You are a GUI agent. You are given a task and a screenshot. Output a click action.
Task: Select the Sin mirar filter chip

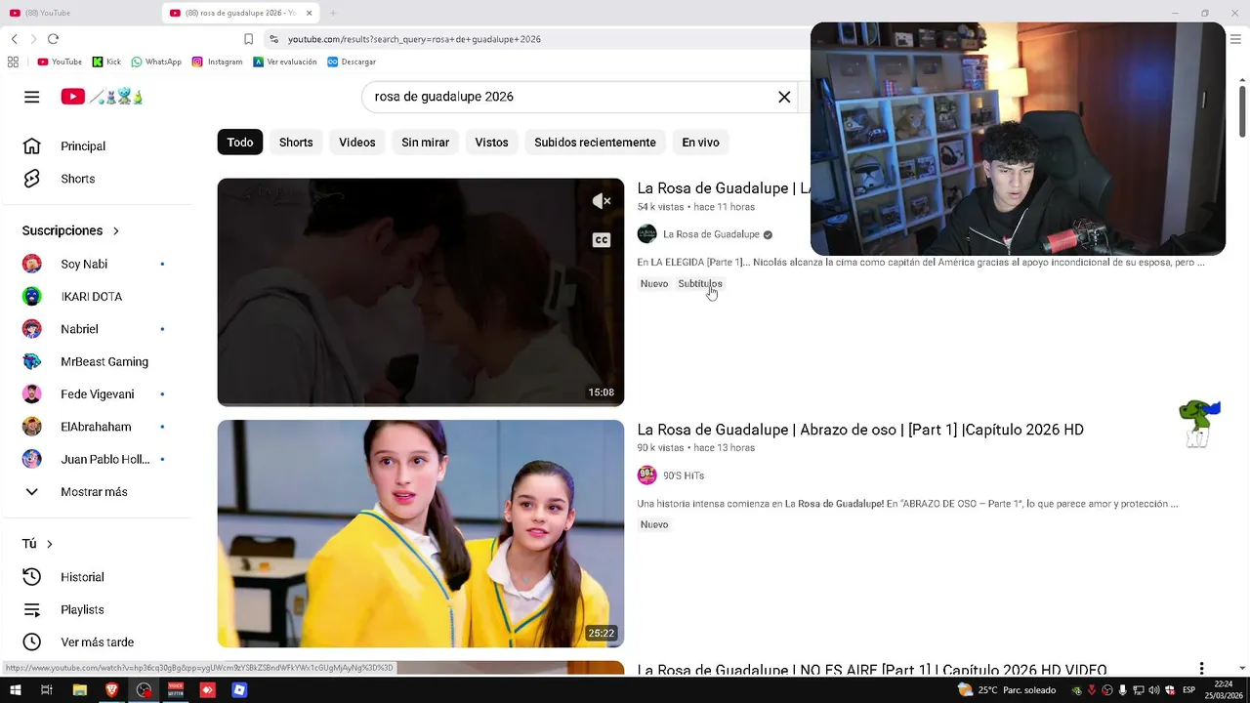[x=425, y=143]
